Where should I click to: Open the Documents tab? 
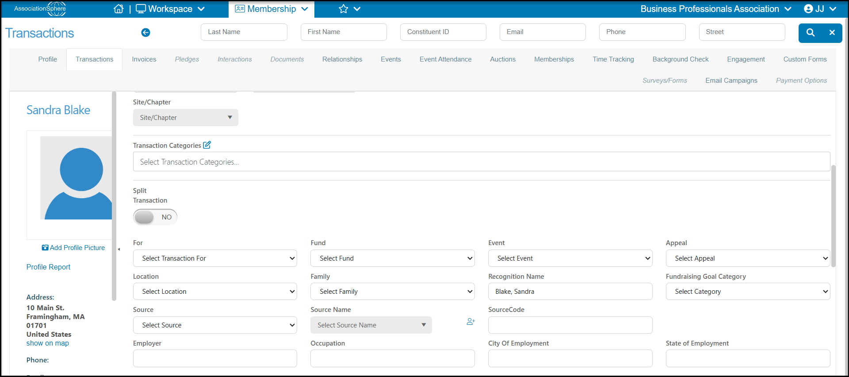click(x=287, y=59)
